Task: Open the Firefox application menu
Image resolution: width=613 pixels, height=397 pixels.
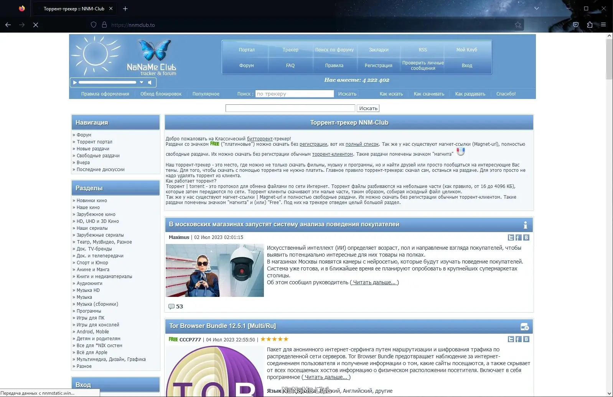Action: [x=603, y=25]
